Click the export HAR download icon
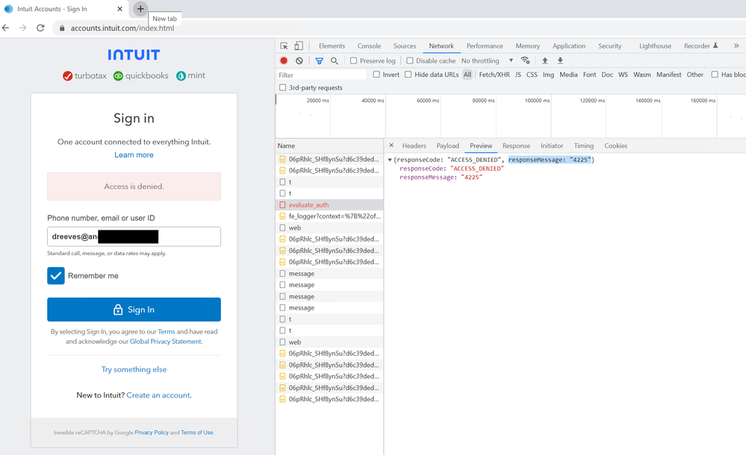The height and width of the screenshot is (455, 746). pyautogui.click(x=560, y=61)
